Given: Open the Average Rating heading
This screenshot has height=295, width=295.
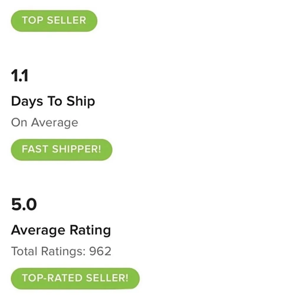Looking at the screenshot, I should click(x=61, y=230).
